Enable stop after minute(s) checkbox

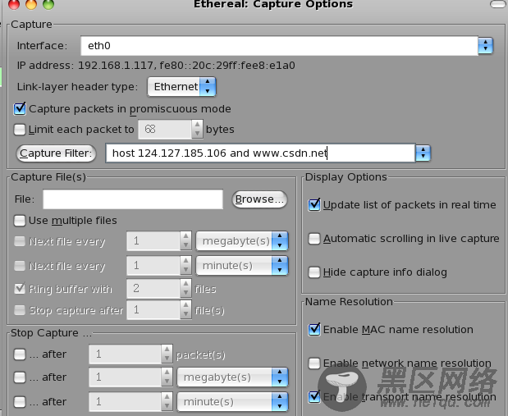tap(20, 402)
